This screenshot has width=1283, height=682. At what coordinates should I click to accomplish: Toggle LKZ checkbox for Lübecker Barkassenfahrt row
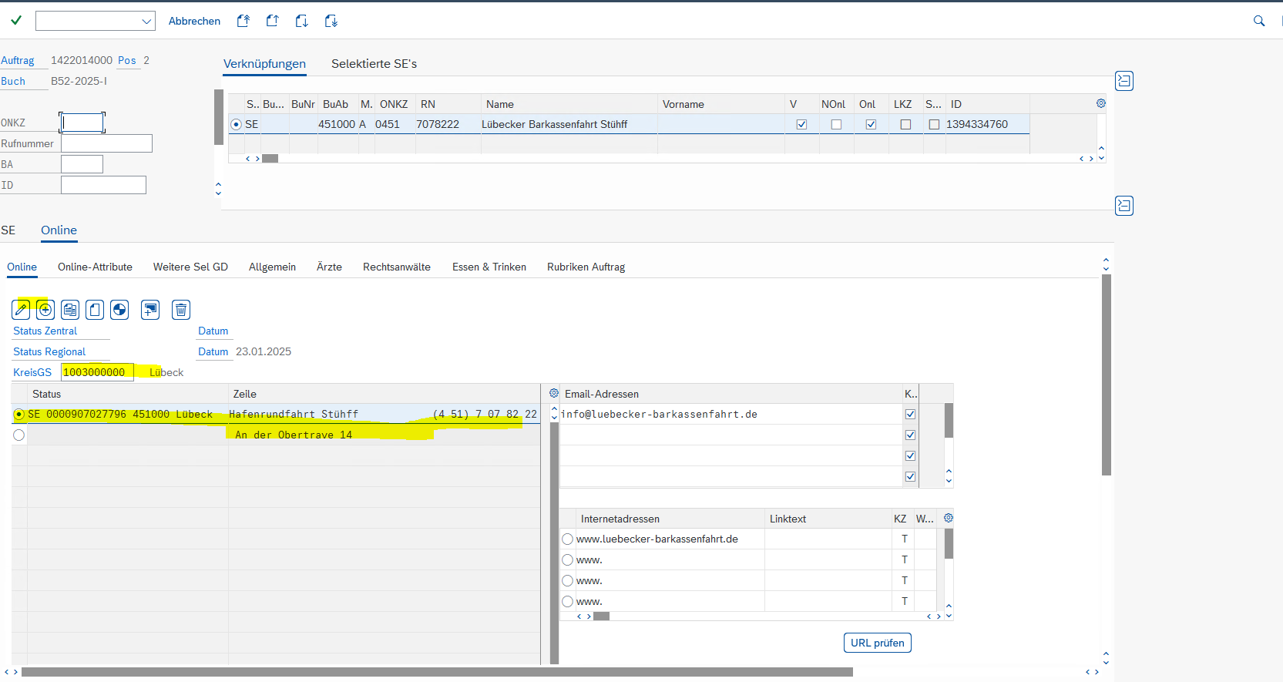pyautogui.click(x=905, y=124)
